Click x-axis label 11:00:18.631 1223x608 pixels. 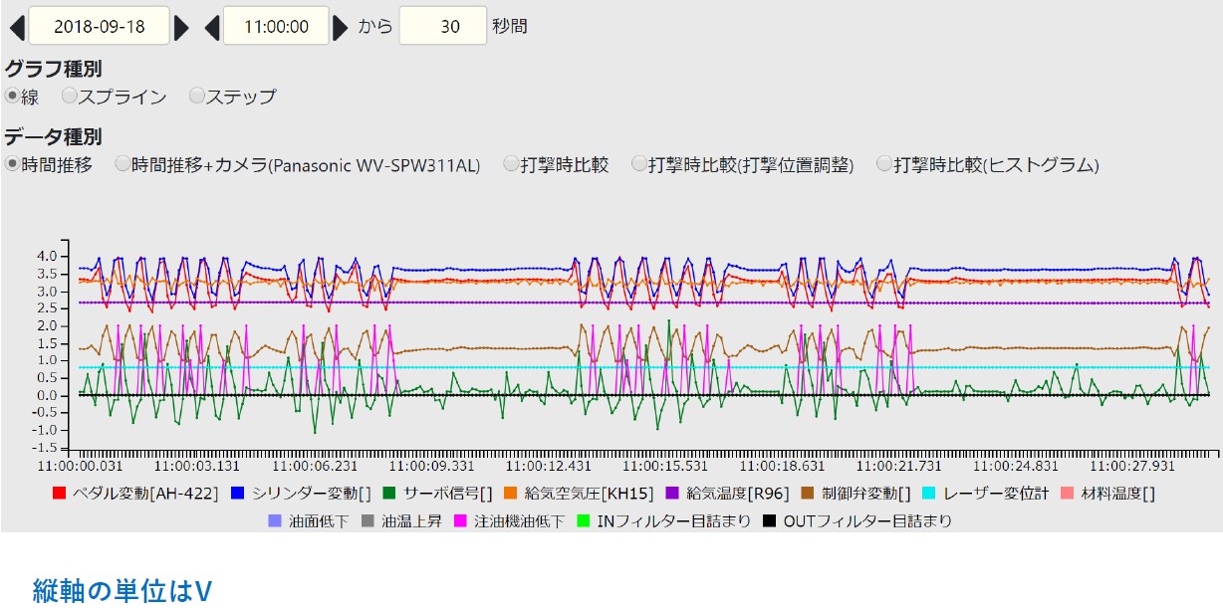coord(783,465)
